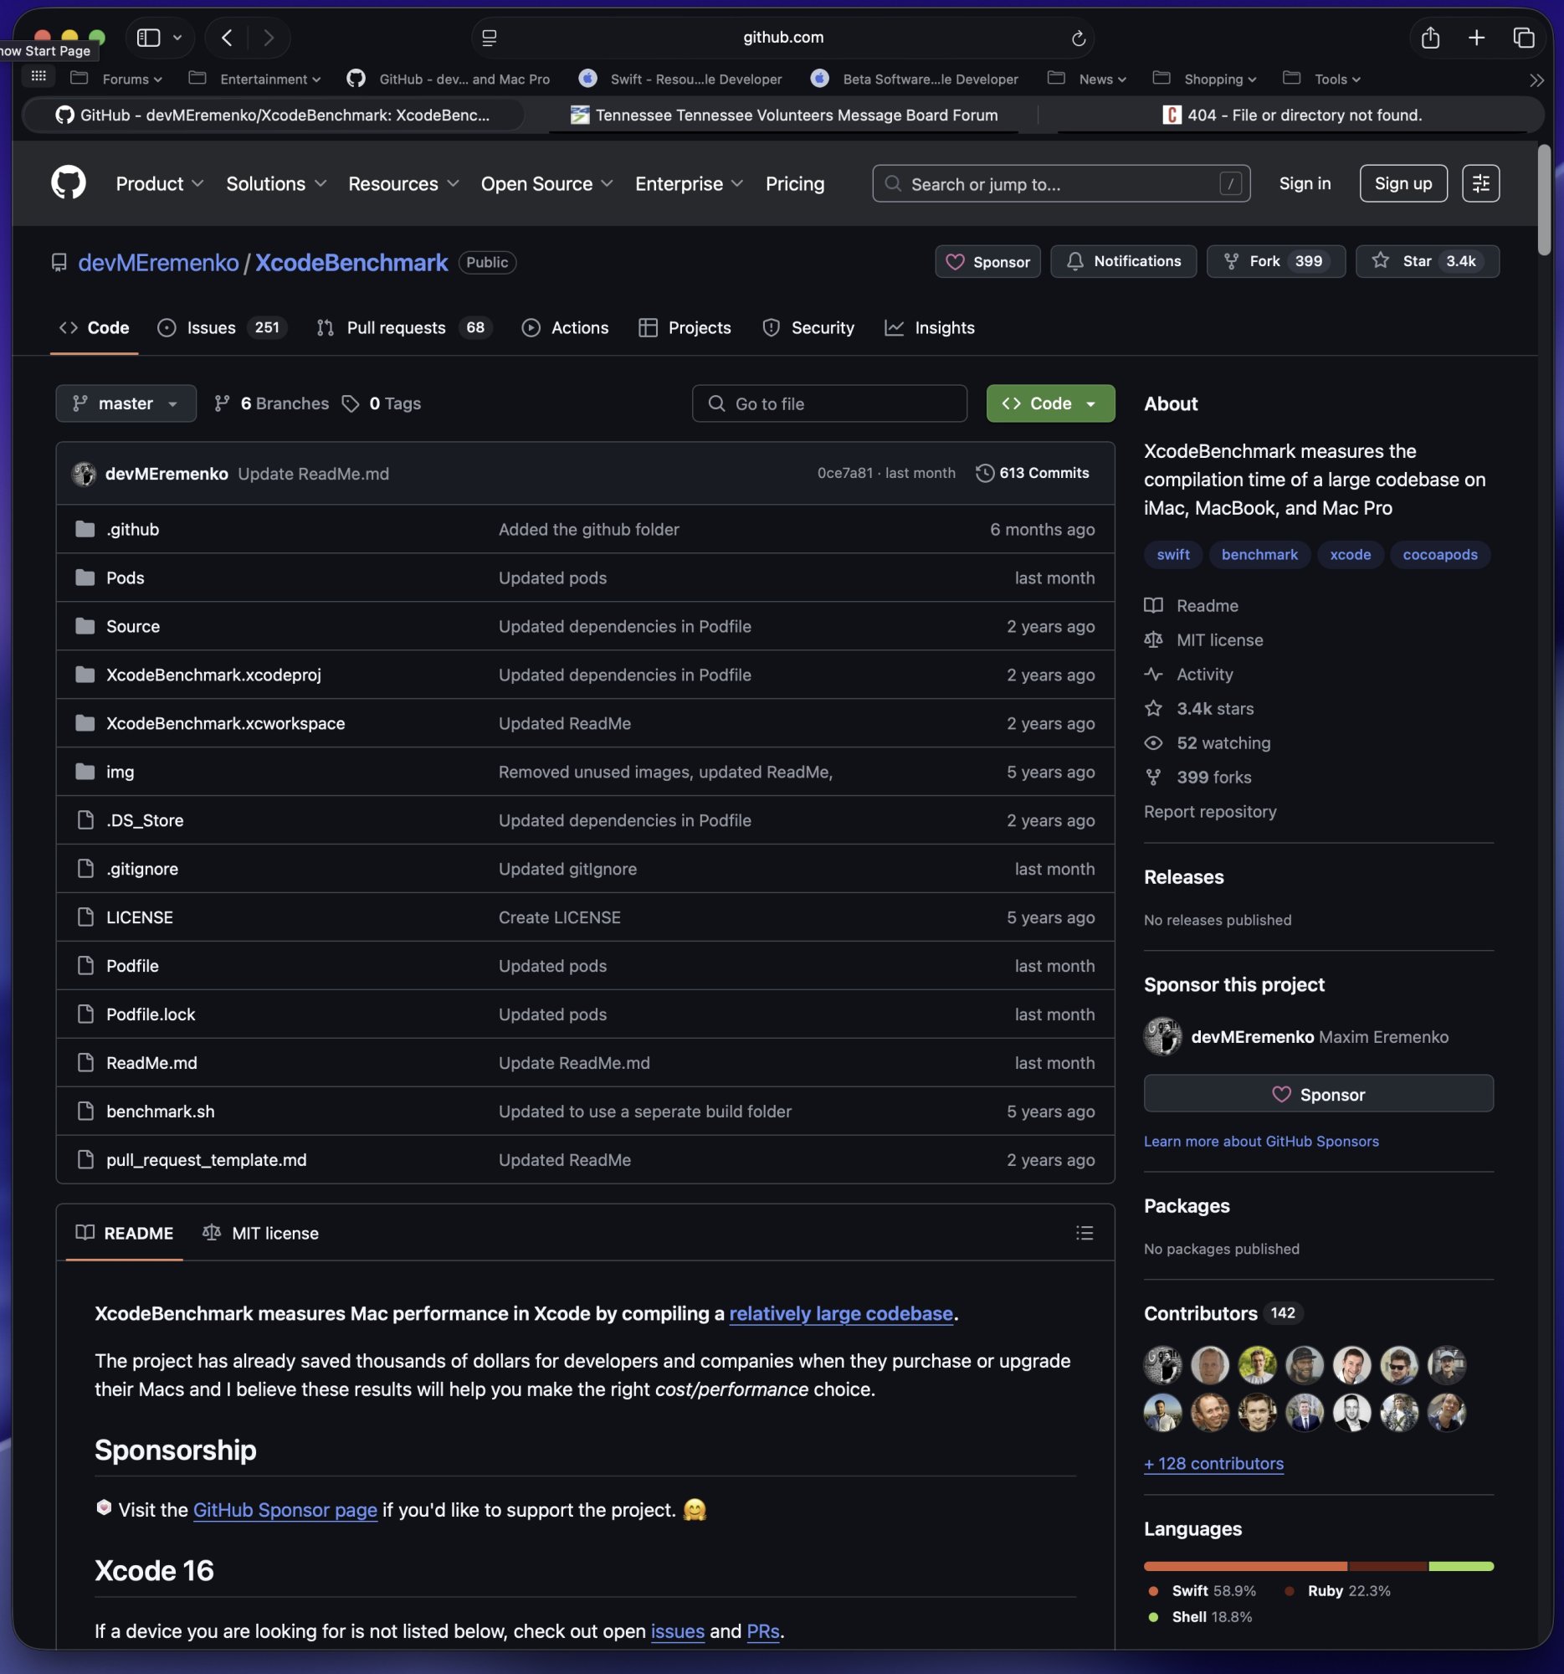Open the Product menu
Viewport: 1564px width, 1674px height.
159,183
